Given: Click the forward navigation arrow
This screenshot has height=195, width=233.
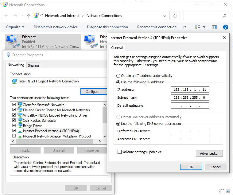Looking at the screenshot, I should (x=15, y=16).
